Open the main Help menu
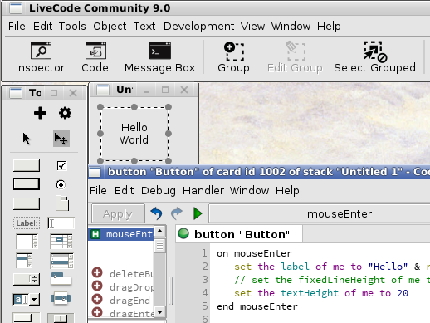 [x=329, y=27]
